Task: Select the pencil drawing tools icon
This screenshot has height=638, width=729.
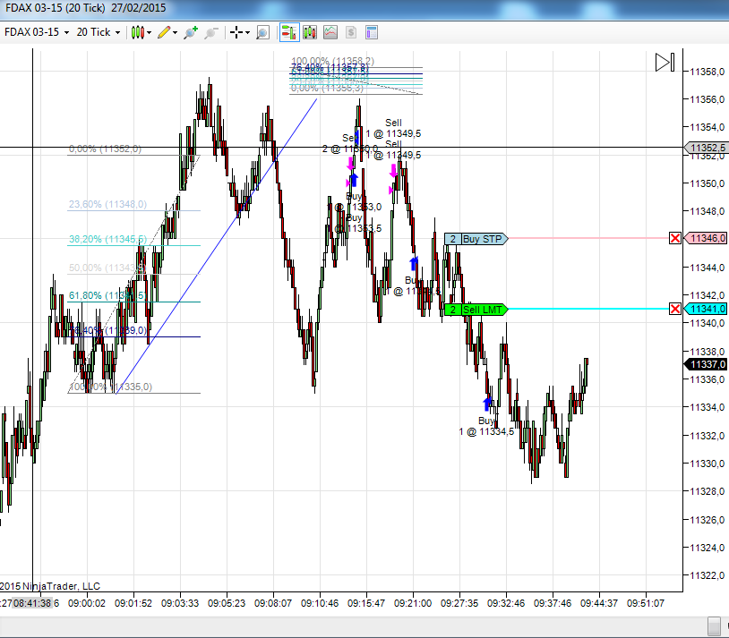Action: tap(164, 32)
